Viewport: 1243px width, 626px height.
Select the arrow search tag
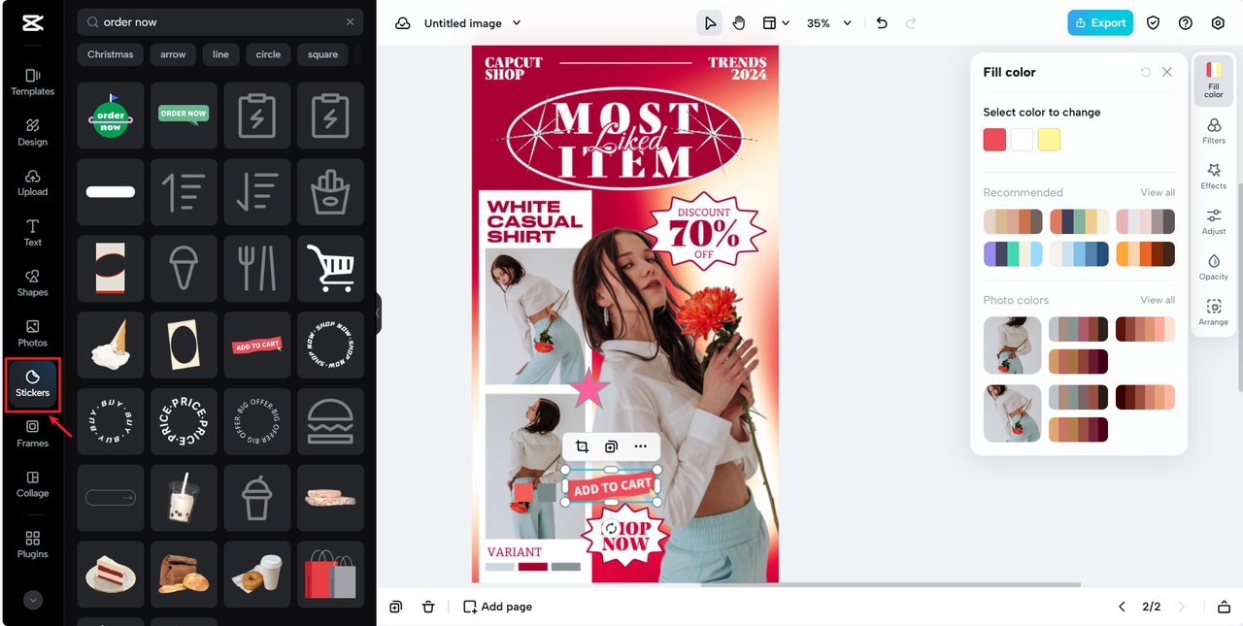pyautogui.click(x=173, y=54)
